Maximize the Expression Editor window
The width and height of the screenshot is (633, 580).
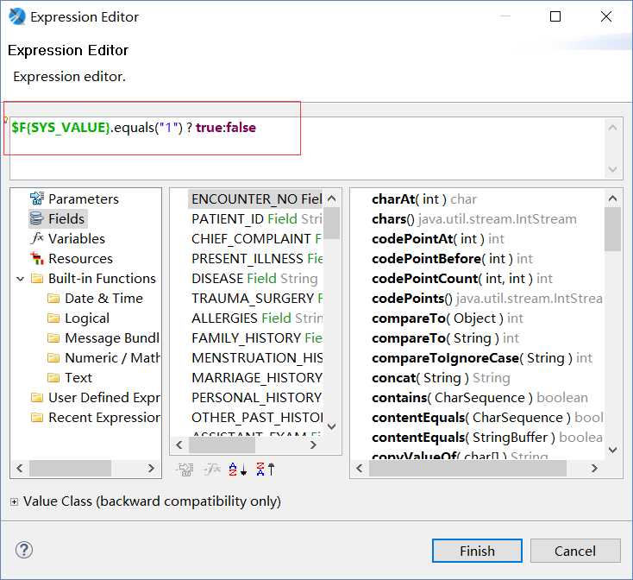click(x=555, y=16)
